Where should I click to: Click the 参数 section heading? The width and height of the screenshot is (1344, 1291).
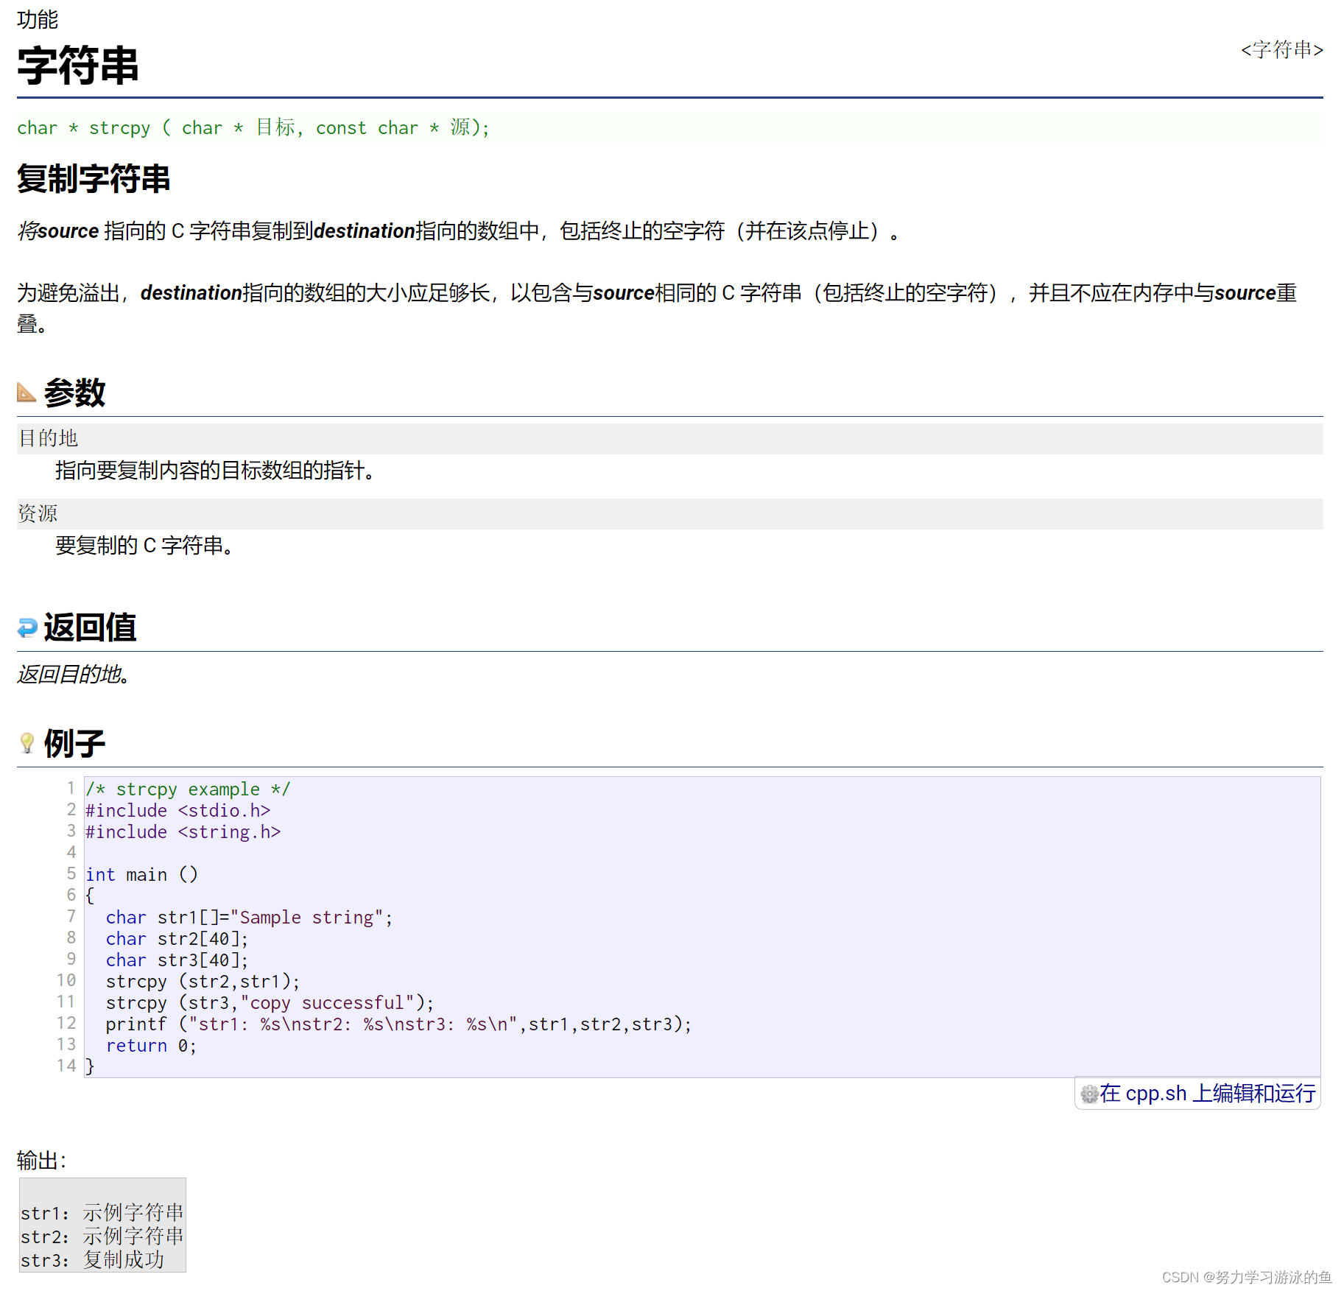[74, 393]
